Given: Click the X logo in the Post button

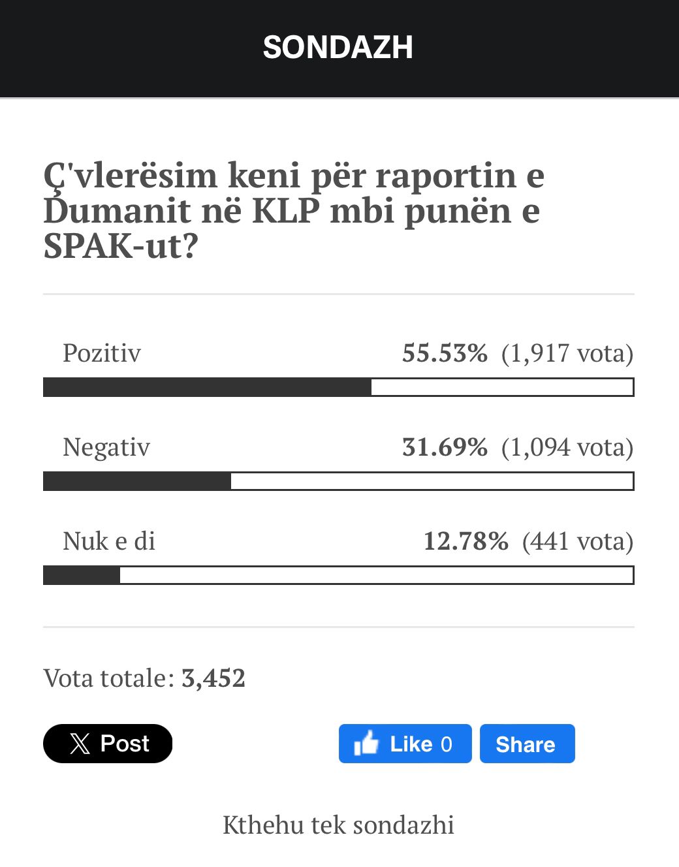Looking at the screenshot, I should (80, 744).
